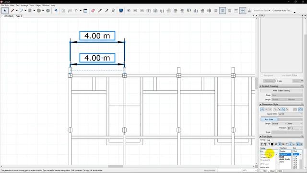Select the Circle tool
Image resolution: width=307 pixels, height=173 pixels.
coord(39,11)
